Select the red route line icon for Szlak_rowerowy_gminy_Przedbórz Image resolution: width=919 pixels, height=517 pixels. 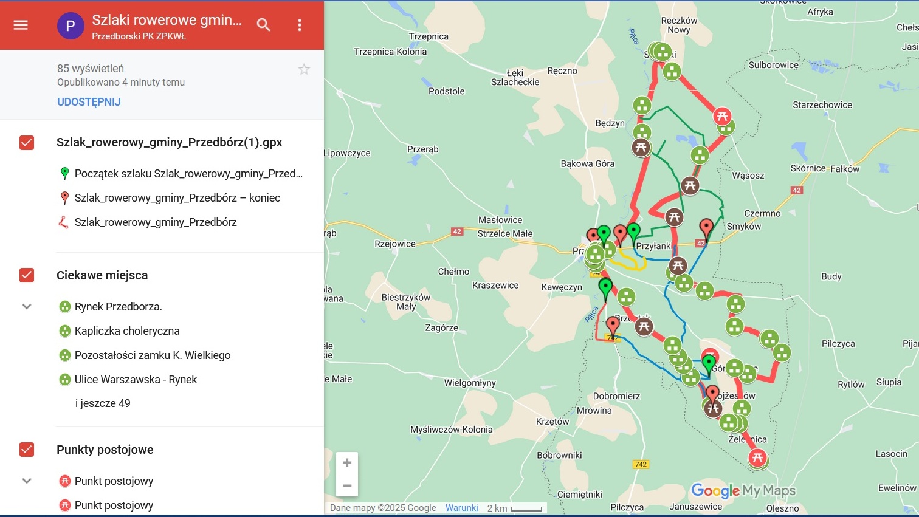pos(65,222)
